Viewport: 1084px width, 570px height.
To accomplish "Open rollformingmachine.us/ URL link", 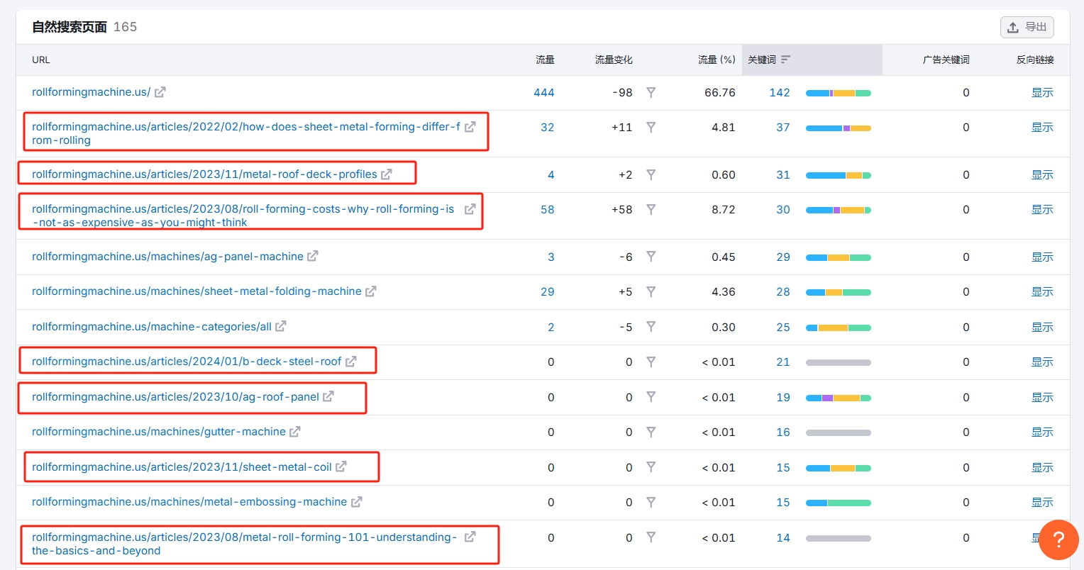I will 91,92.
